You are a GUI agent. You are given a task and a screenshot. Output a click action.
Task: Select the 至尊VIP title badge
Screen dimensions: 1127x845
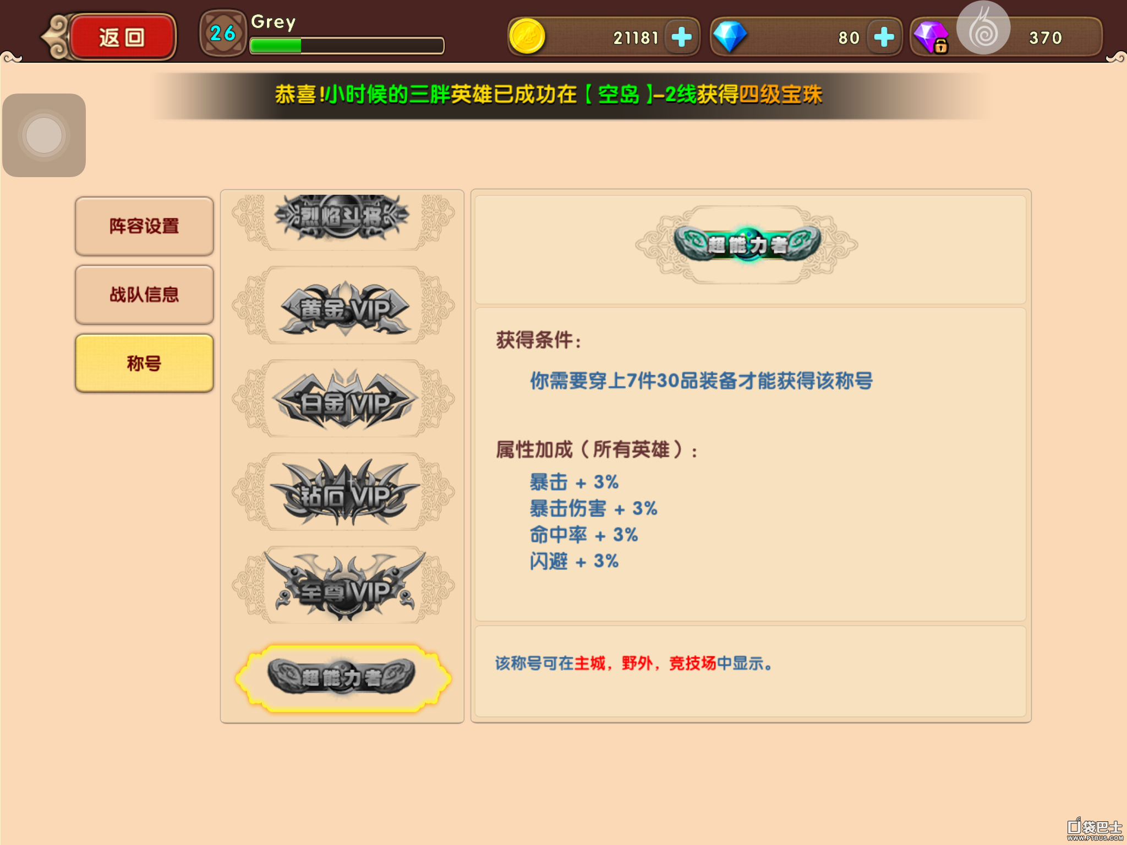tap(343, 585)
